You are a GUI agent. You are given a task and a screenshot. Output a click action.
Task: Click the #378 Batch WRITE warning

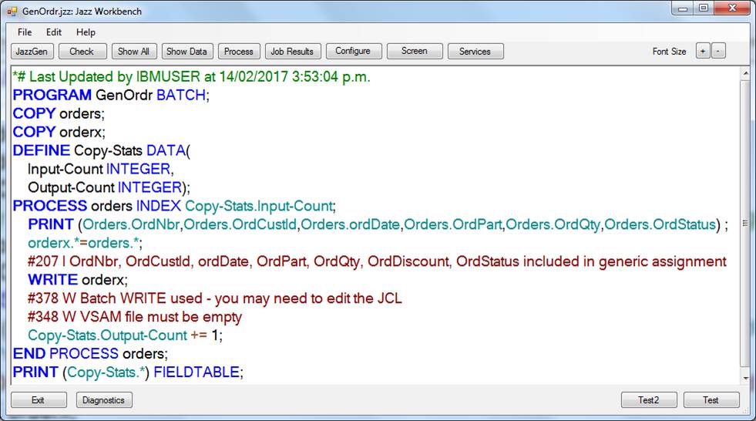point(214,298)
